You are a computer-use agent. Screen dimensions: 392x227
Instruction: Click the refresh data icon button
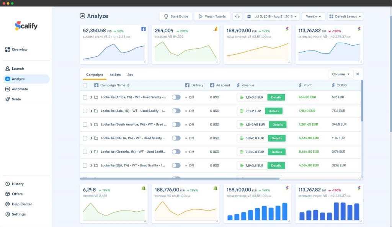[x=237, y=16]
